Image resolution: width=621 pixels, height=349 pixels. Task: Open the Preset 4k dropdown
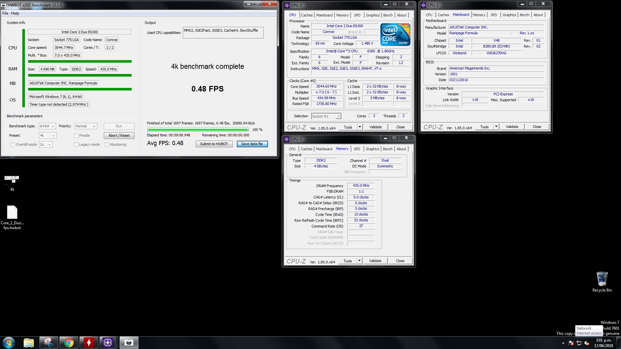coord(48,135)
